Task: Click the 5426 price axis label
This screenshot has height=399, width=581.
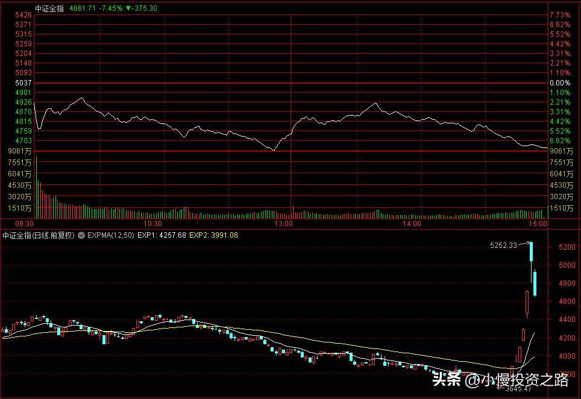Action: pyautogui.click(x=24, y=15)
